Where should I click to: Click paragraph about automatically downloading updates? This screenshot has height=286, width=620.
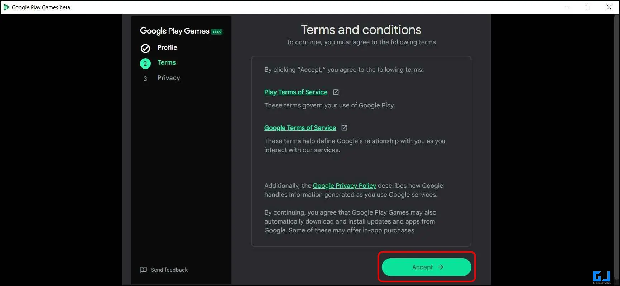click(350, 221)
